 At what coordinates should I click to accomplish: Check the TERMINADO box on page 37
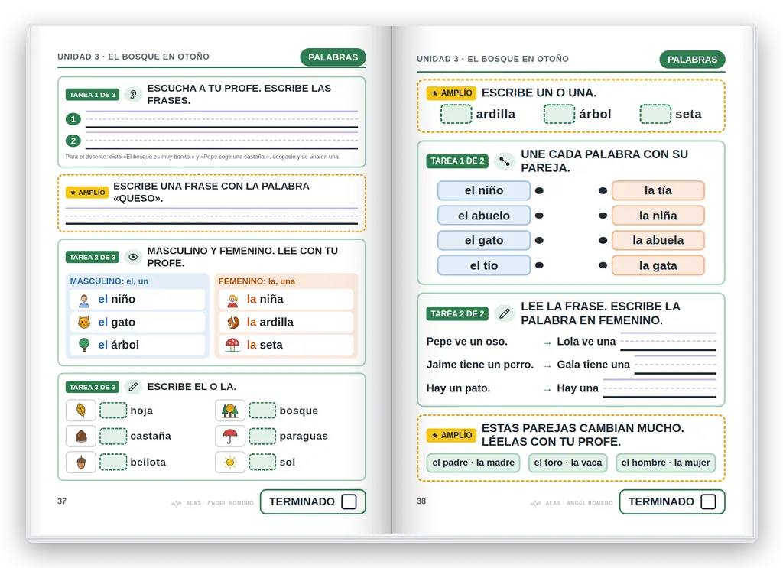tap(349, 501)
